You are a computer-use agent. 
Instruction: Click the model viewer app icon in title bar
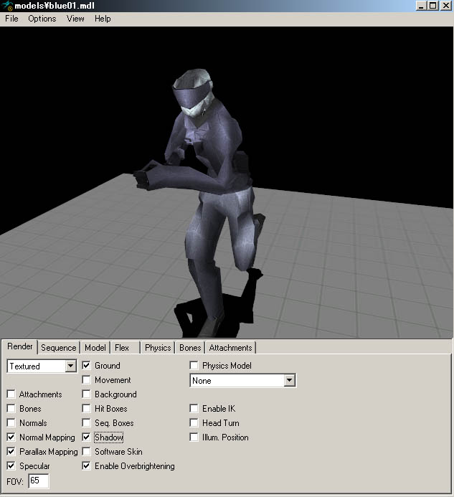[x=7, y=6]
